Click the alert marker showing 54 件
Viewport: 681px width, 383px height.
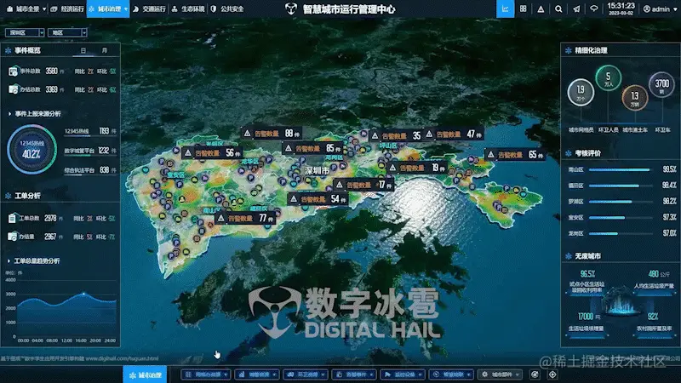(318, 199)
